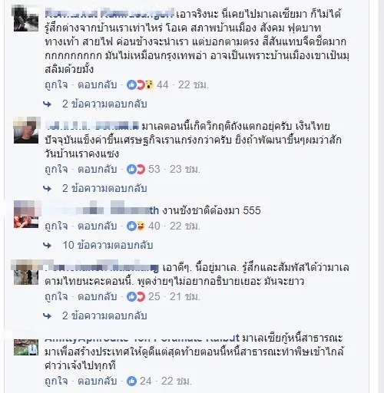
Task: Open the profile picture of the งานชังชาติ commenter
Action: (x=26, y=214)
